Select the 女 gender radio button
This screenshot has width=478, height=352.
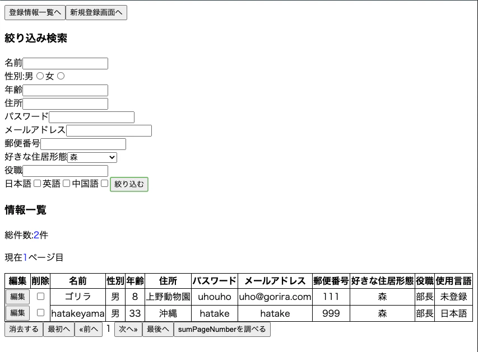(61, 76)
